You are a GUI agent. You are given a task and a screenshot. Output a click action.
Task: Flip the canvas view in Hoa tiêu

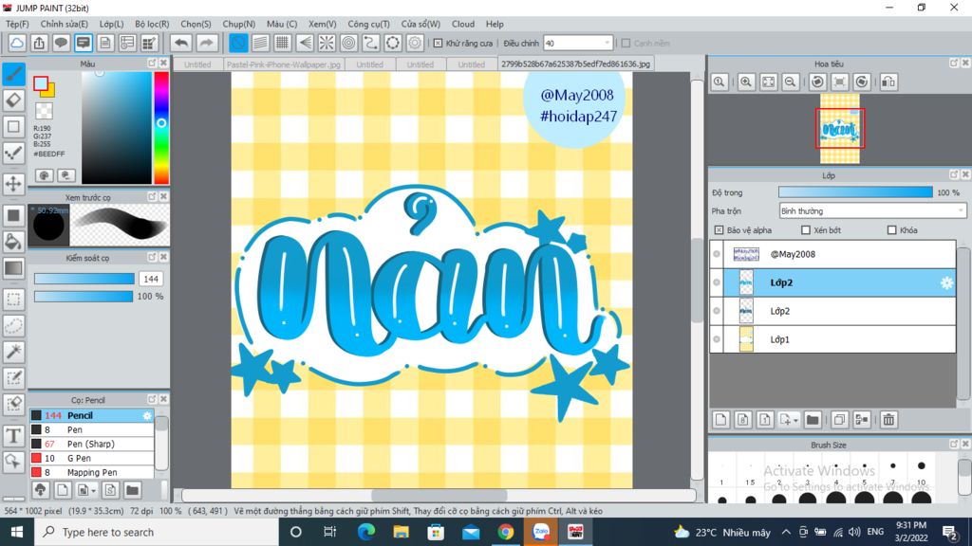point(888,82)
